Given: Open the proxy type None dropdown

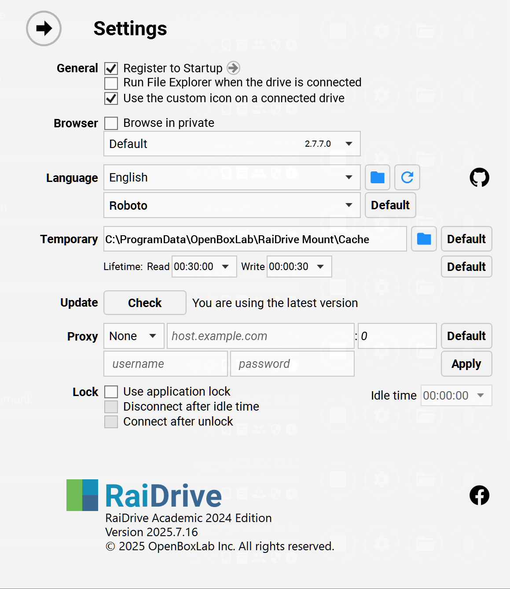Looking at the screenshot, I should 134,336.
